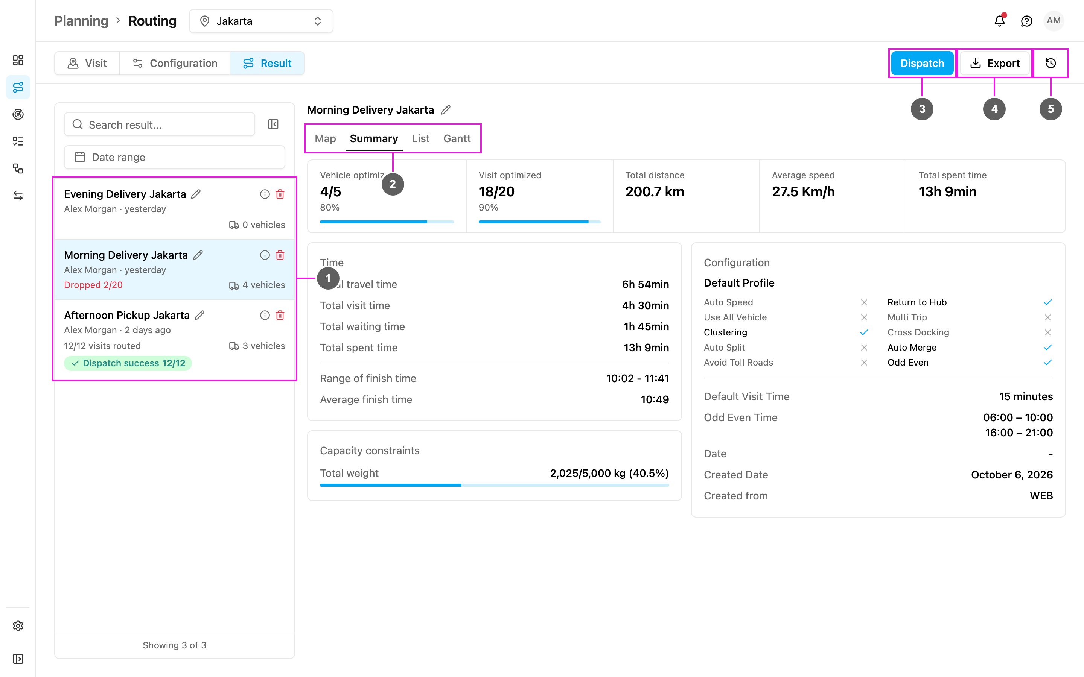Open the Map view tab
The height and width of the screenshot is (677, 1084).
tap(325, 138)
